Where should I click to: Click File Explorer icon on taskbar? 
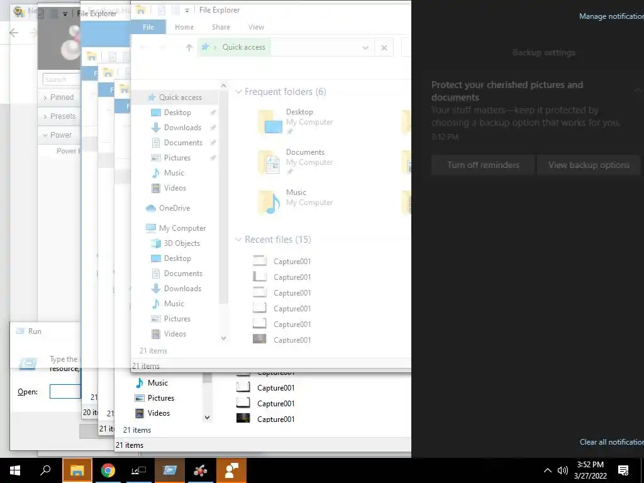click(x=77, y=470)
